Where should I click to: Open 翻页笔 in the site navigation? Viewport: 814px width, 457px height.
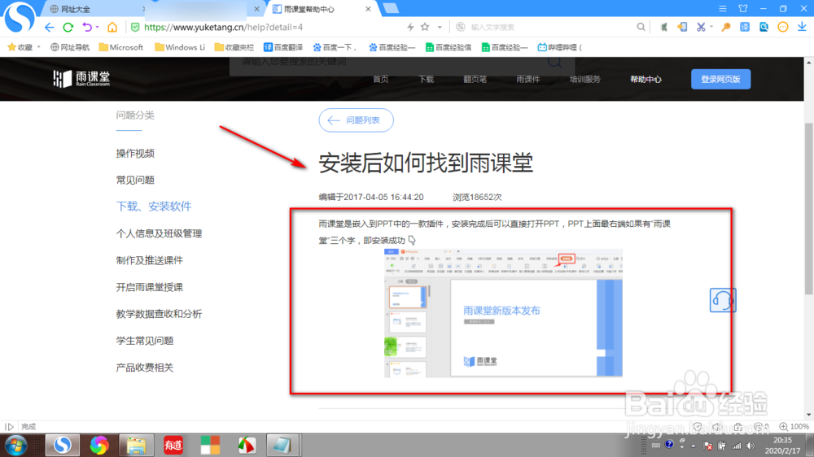(475, 80)
